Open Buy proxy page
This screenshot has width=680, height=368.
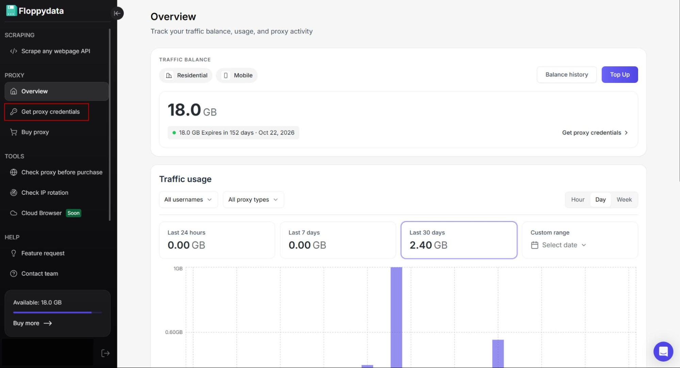[57, 132]
